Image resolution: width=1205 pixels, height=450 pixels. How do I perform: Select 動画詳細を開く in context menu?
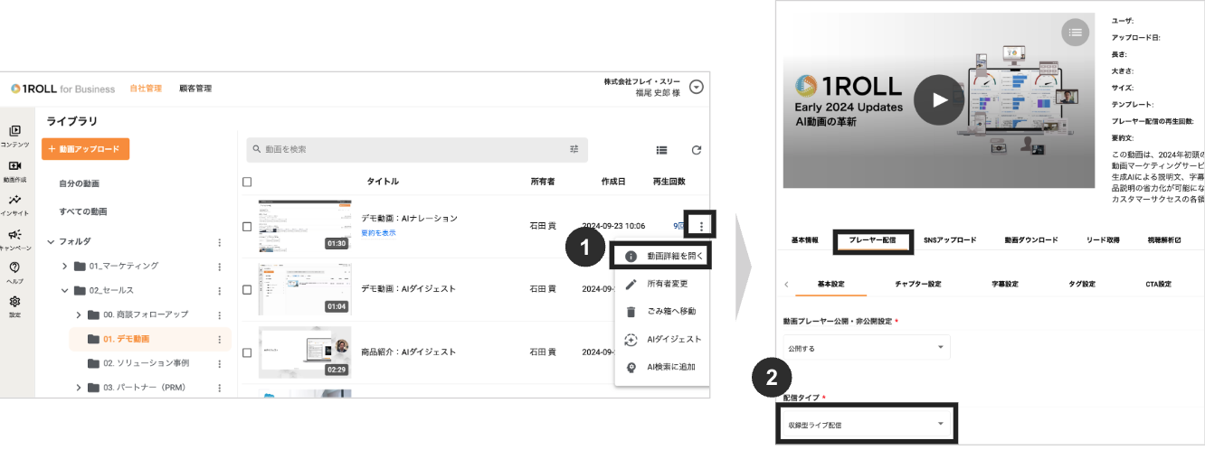coord(661,256)
